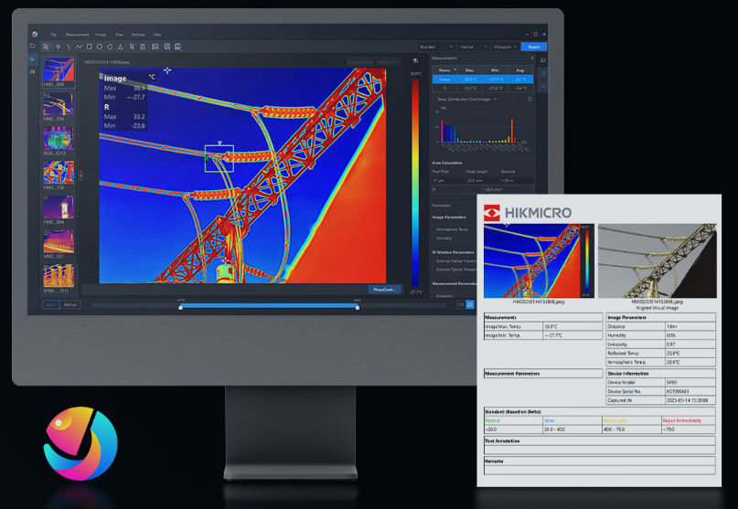Switch temperature range to Auto mode
Screen dimensions: 738x509
coord(51,304)
